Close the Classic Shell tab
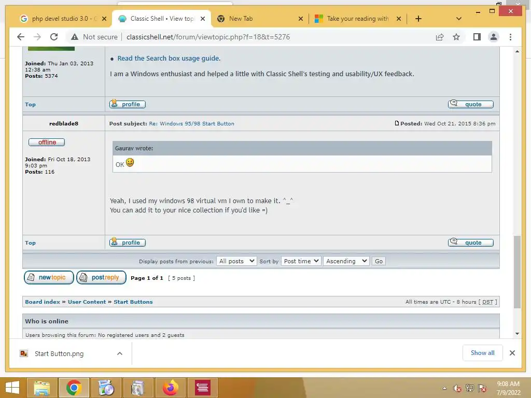Viewport: 531px width, 398px height. 203,19
